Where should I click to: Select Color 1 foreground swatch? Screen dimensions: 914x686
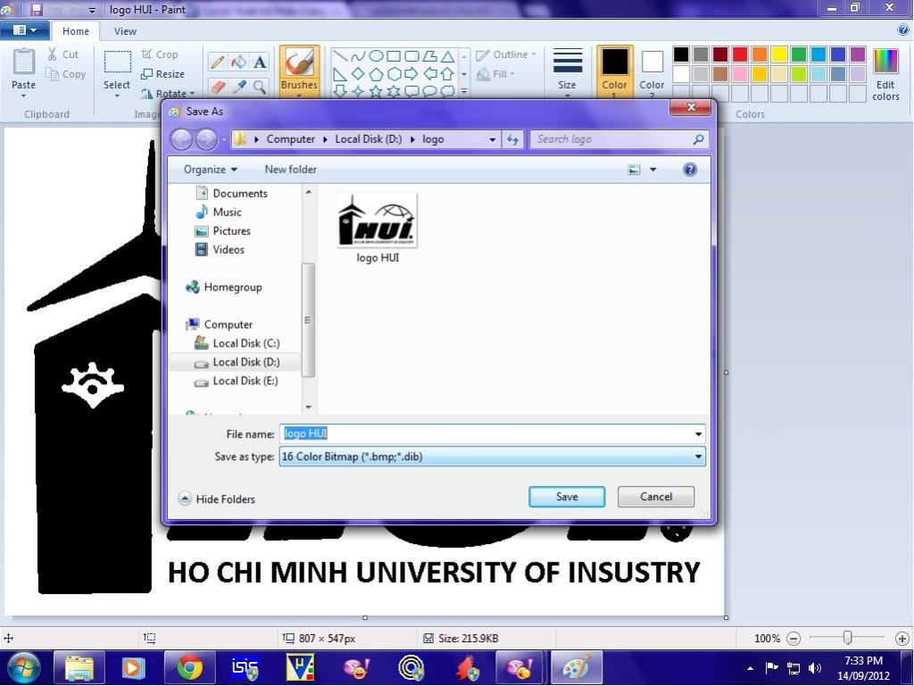(614, 70)
